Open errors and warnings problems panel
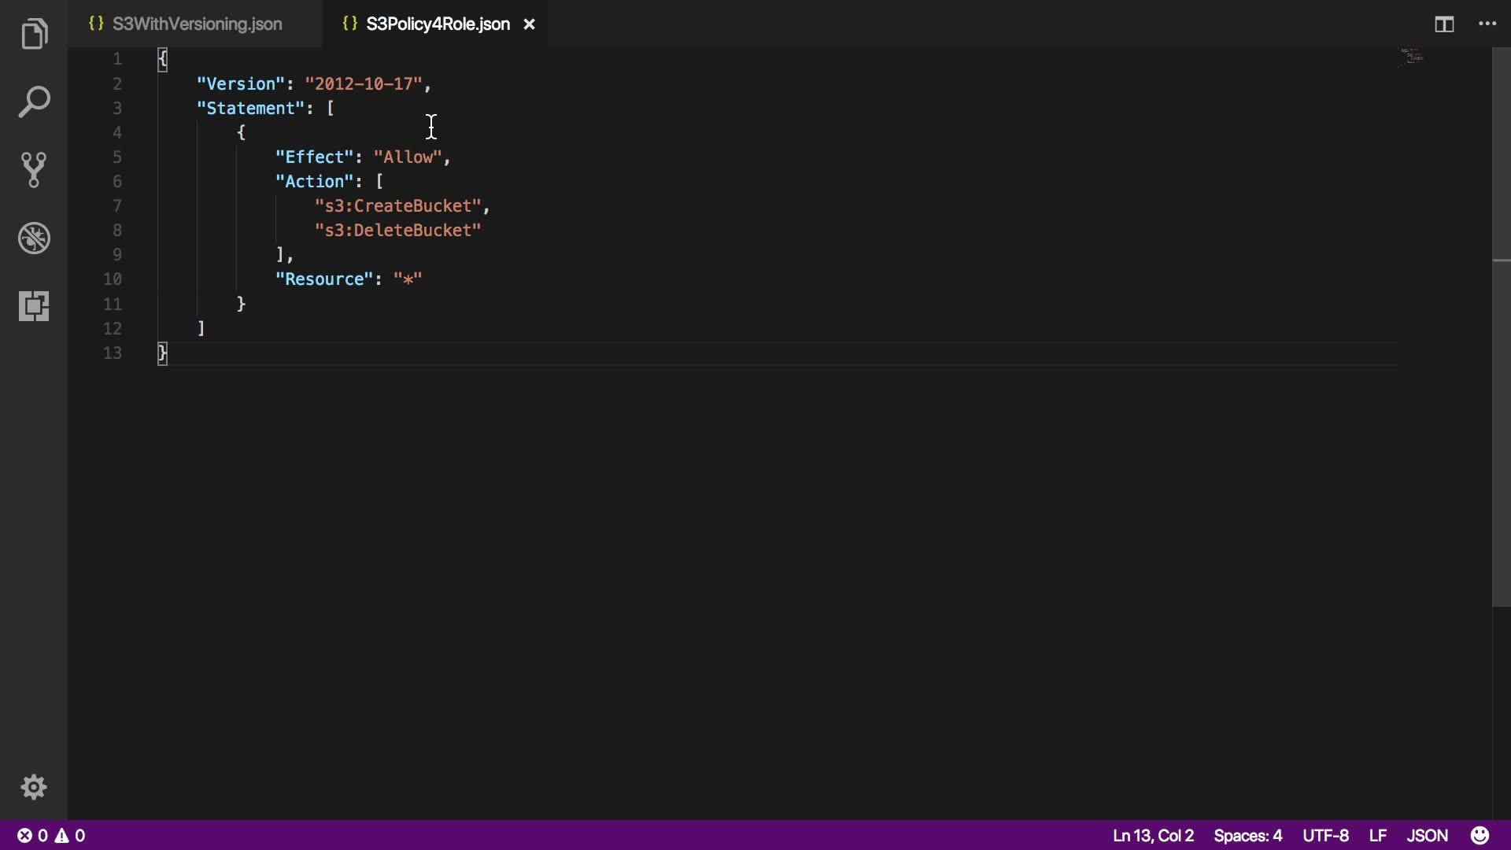The width and height of the screenshot is (1511, 850). [52, 835]
